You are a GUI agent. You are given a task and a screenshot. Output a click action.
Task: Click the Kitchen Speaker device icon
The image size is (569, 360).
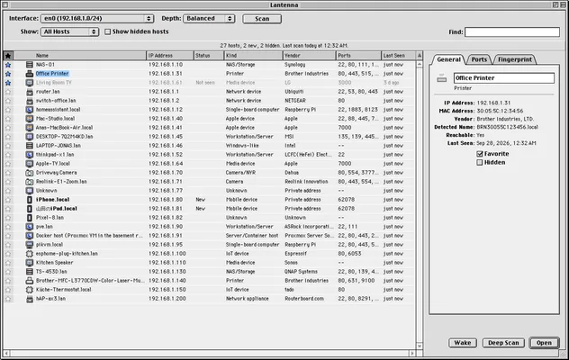[30, 263]
